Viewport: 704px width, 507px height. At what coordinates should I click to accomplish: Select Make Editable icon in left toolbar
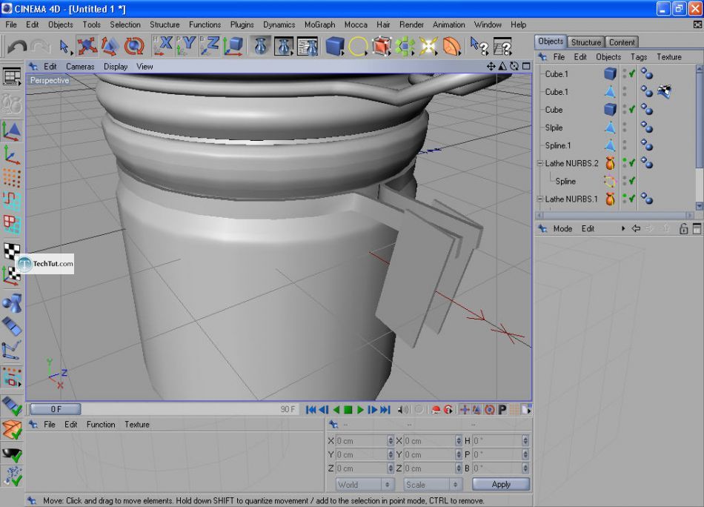click(x=12, y=104)
